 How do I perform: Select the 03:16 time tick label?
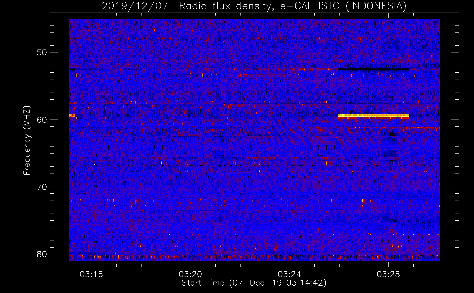(91, 275)
